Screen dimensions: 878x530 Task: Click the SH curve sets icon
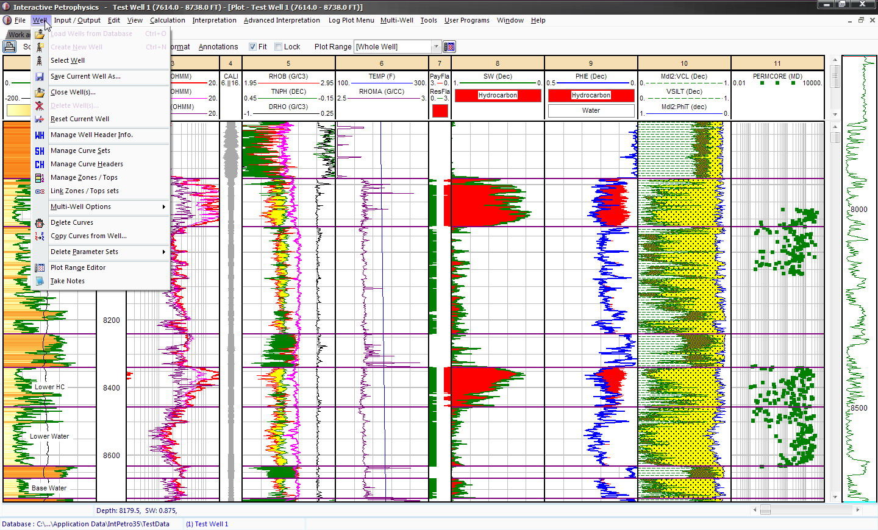[x=40, y=150]
